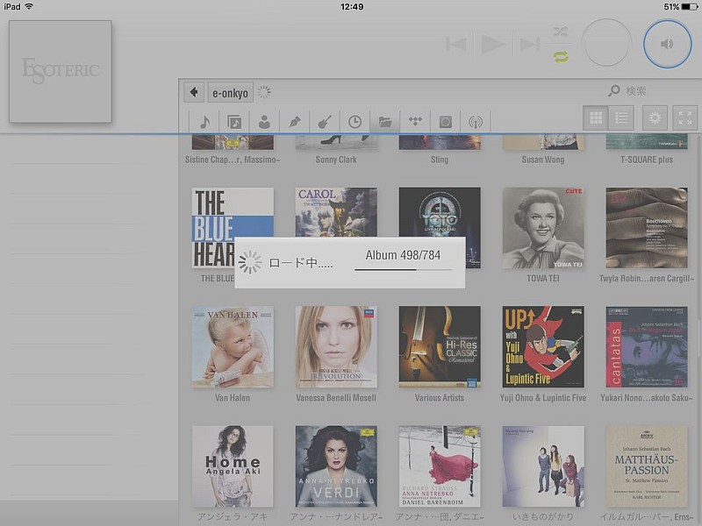This screenshot has height=526, width=702.
Task: Open the Matthäus-Passion album cover
Action: (647, 466)
